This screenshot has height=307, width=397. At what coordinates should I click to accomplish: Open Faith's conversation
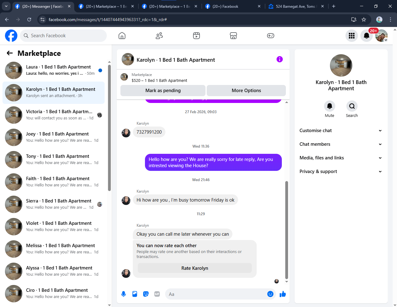[x=53, y=182]
